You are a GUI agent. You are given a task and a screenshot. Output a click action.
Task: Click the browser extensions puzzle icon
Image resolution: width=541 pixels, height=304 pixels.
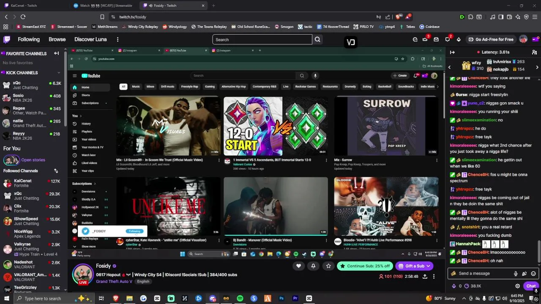pos(470,17)
